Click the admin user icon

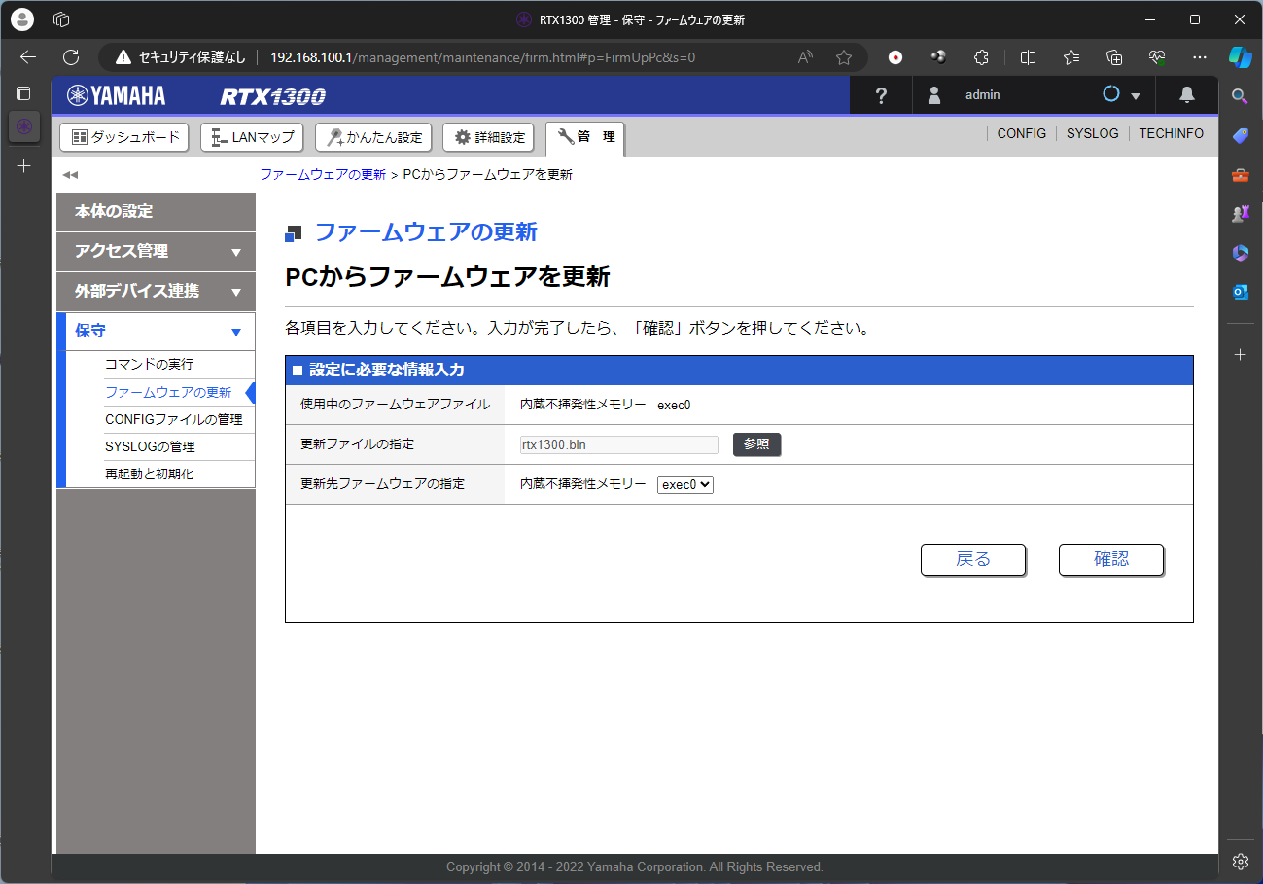coord(934,94)
